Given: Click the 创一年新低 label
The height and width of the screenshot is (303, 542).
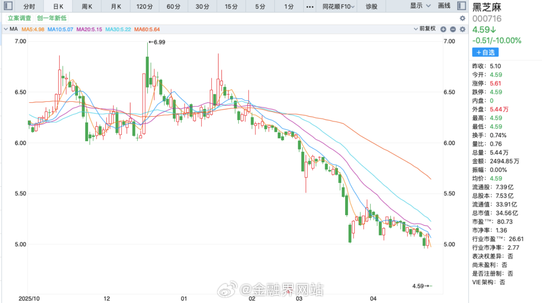Looking at the screenshot, I should tap(51, 18).
